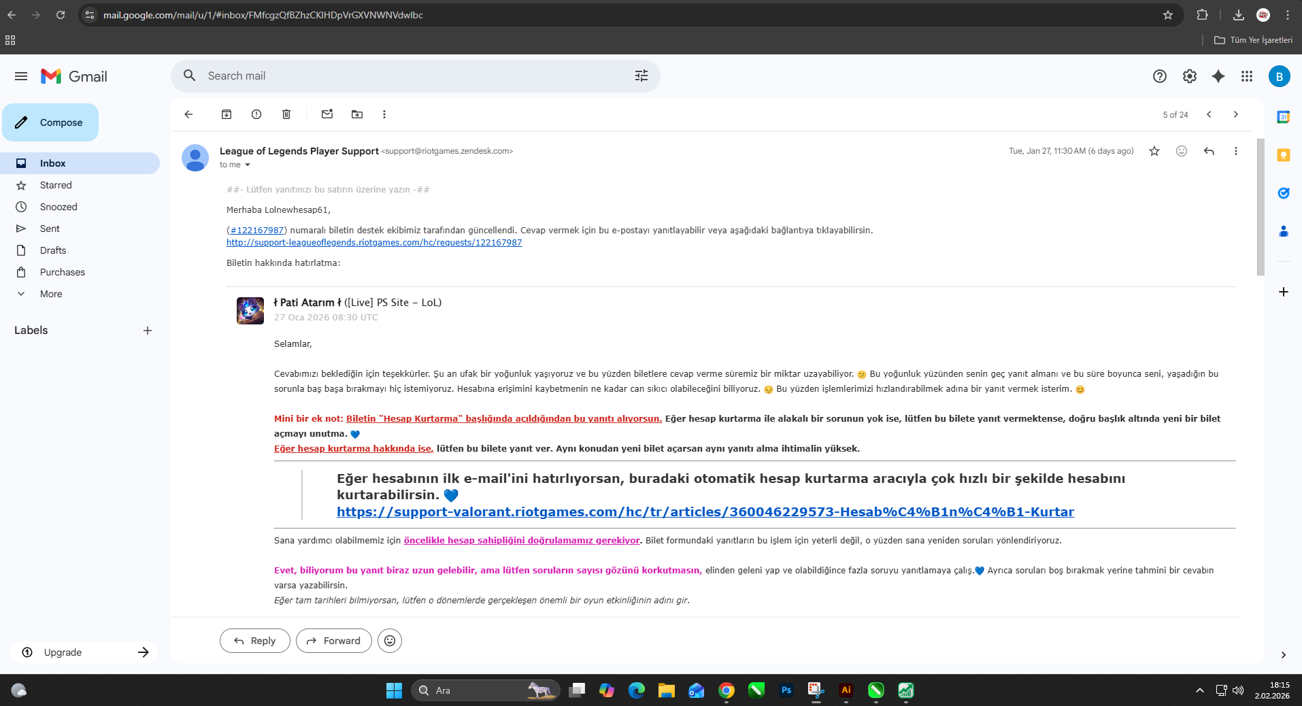The image size is (1302, 706).
Task: Open the Move to folder icon
Action: [357, 114]
